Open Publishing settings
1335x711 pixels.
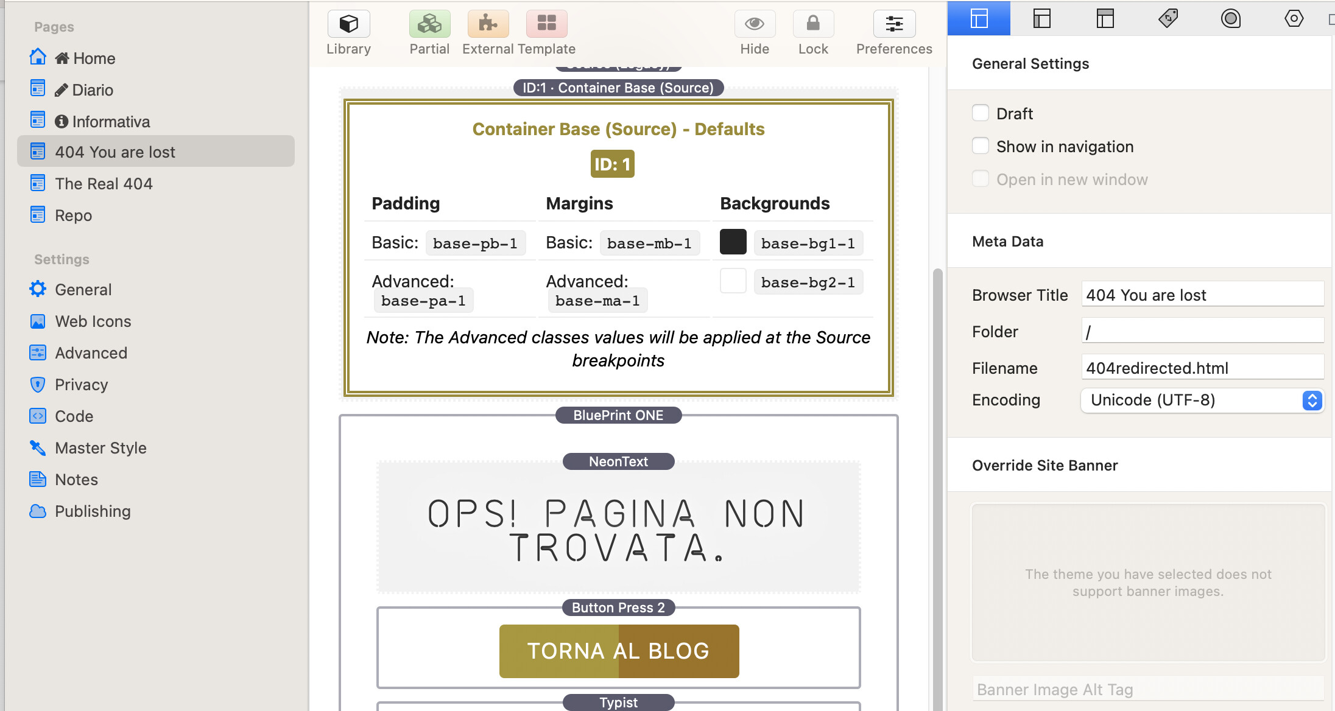(93, 511)
